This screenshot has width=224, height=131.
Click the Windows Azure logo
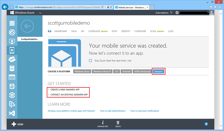click(x=22, y=13)
